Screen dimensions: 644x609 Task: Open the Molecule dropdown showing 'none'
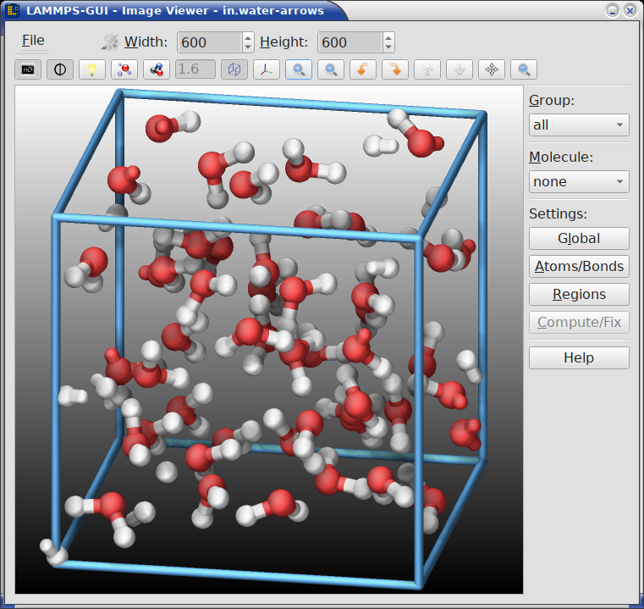[579, 181]
